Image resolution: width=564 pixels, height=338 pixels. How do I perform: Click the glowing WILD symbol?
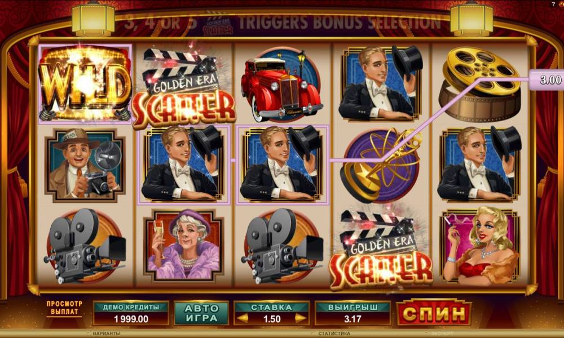pyautogui.click(x=85, y=84)
